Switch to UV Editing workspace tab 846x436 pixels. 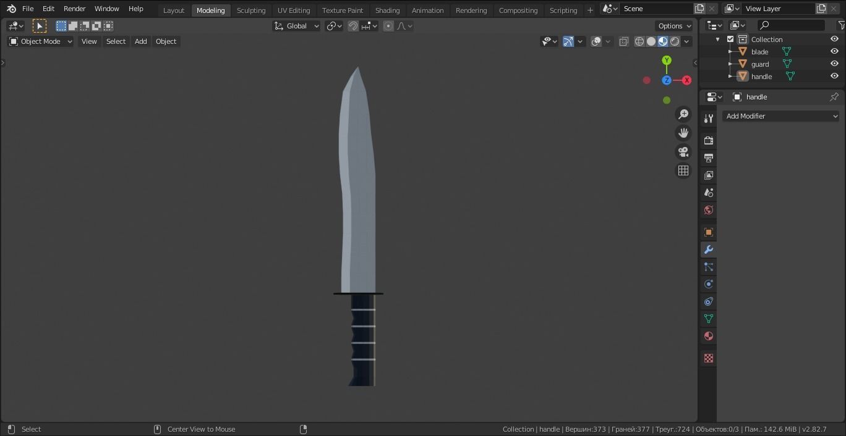[x=294, y=10]
